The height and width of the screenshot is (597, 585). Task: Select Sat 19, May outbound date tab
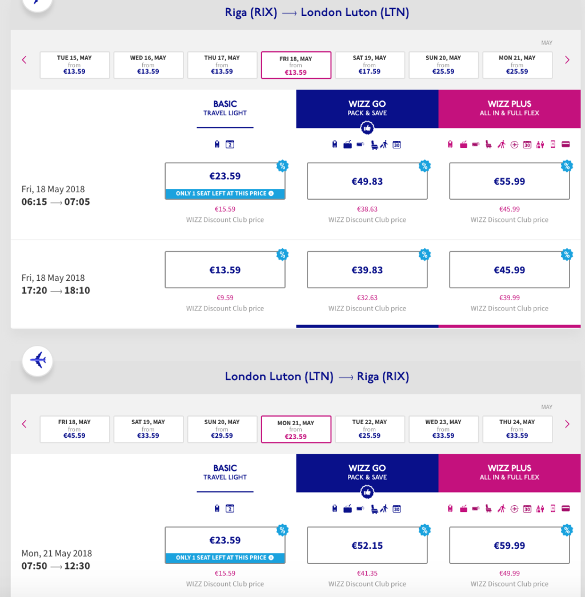coord(370,65)
